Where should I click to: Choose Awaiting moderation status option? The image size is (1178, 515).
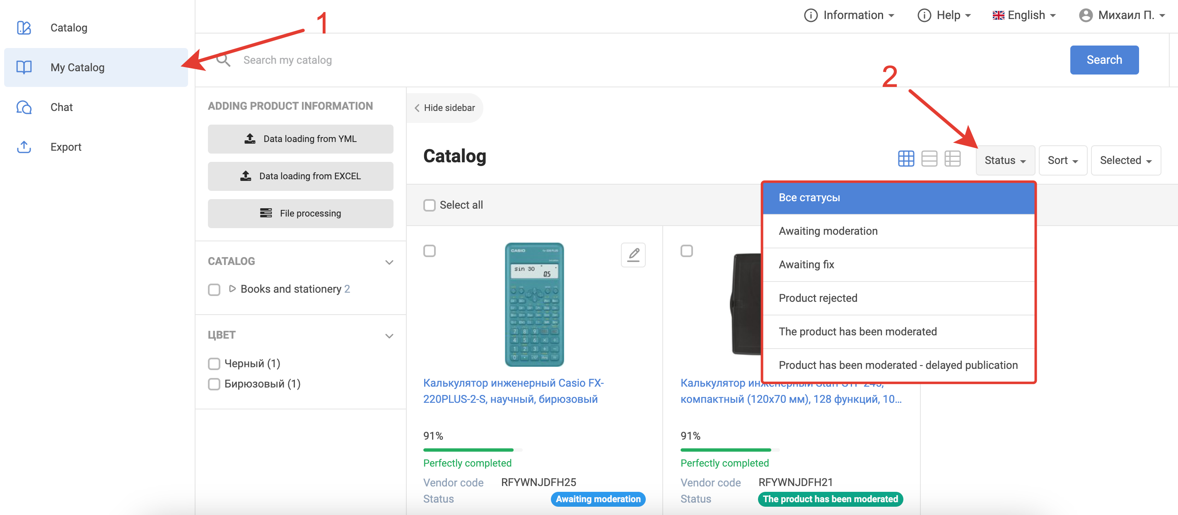(x=828, y=231)
